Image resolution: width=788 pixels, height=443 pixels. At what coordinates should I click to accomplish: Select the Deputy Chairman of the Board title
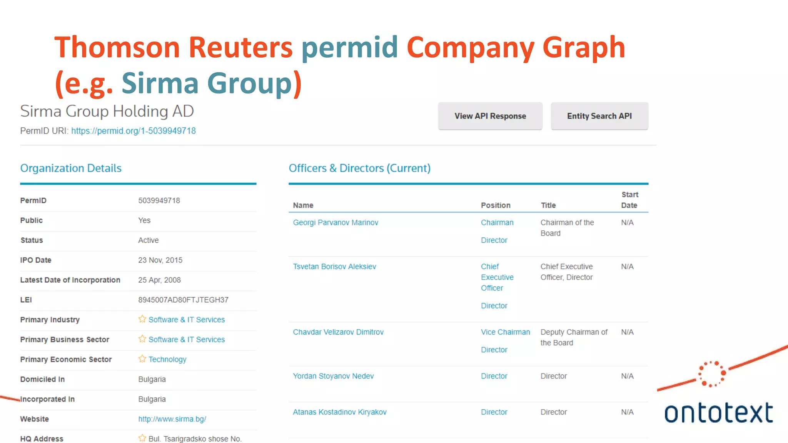click(574, 337)
